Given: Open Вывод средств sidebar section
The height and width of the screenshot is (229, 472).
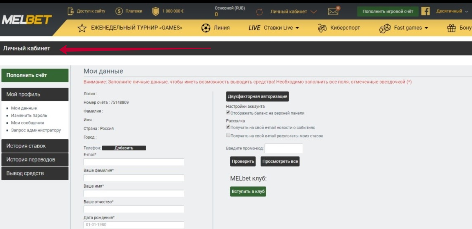Looking at the screenshot, I should pyautogui.click(x=35, y=174).
